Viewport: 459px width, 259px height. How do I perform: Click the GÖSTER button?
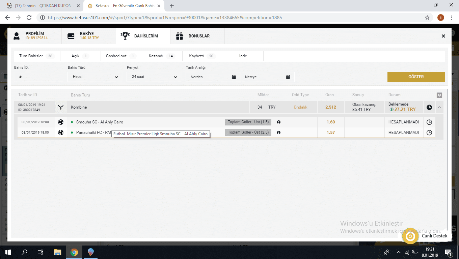click(416, 77)
